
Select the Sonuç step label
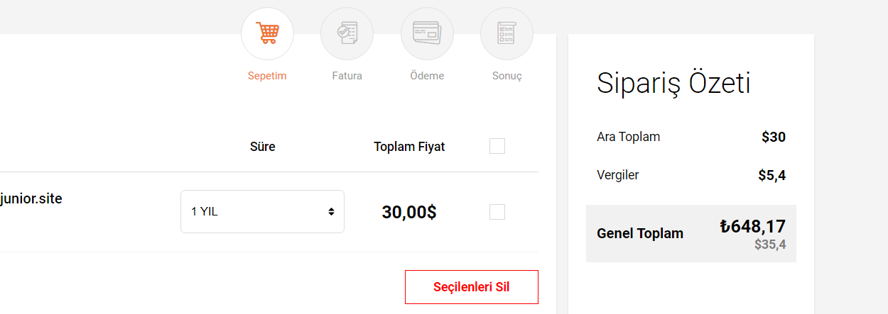pyautogui.click(x=507, y=76)
